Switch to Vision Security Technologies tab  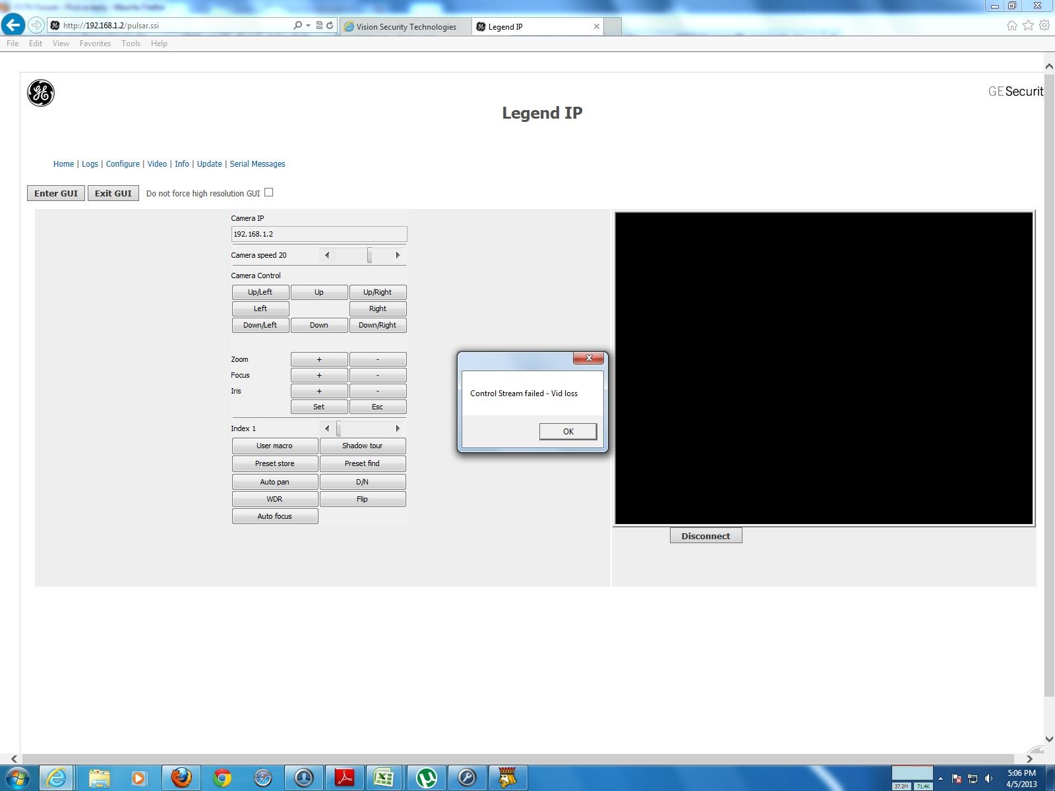pyautogui.click(x=406, y=27)
